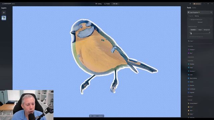Add a new layer with the plus icon
The image size is (214, 120).
pyautogui.click(x=4, y=13)
